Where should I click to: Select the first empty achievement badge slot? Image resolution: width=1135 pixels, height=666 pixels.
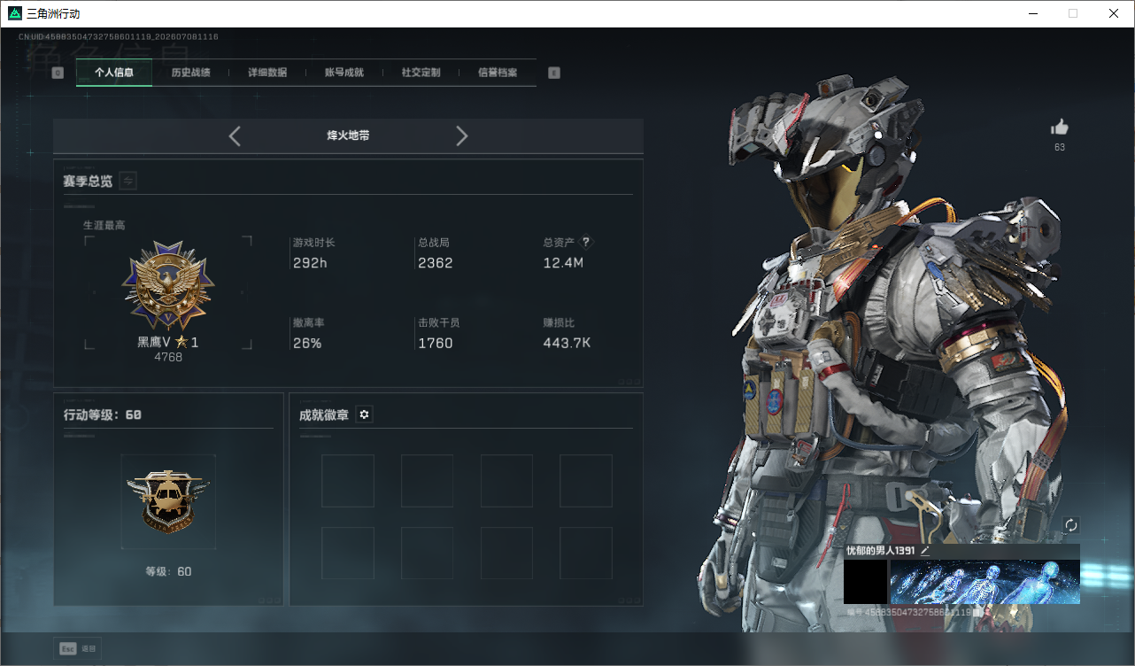347,481
